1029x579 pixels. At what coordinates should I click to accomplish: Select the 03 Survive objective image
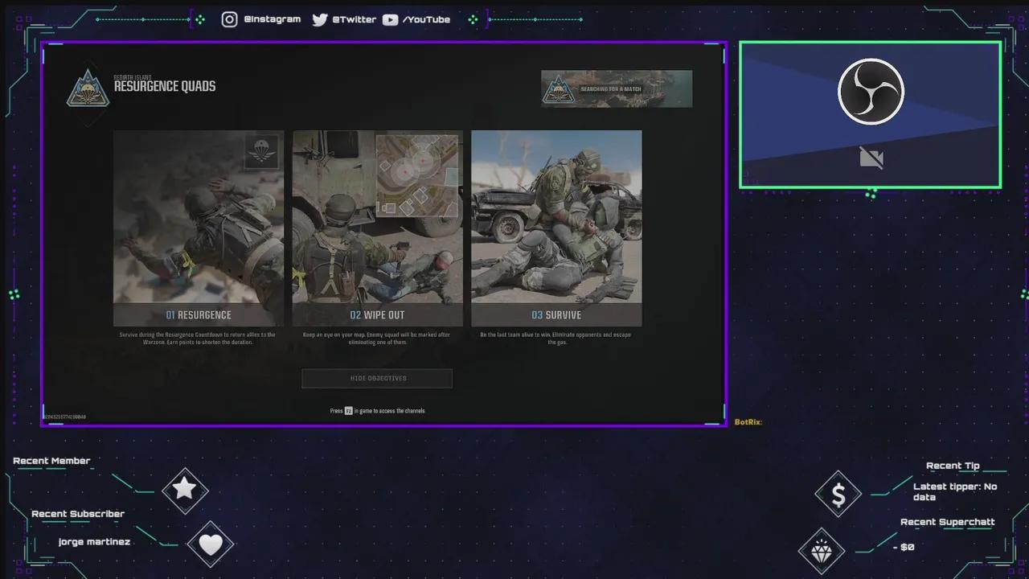556,217
